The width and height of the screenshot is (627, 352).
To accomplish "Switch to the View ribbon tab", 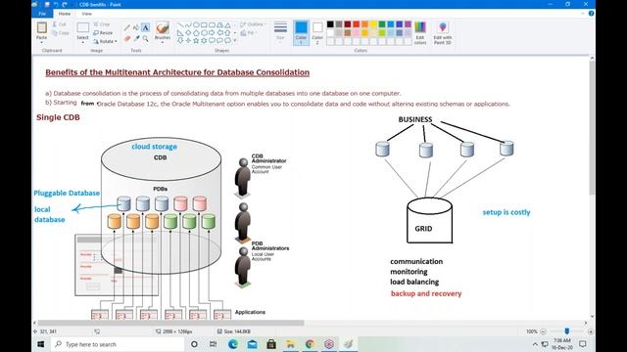I will pos(87,14).
